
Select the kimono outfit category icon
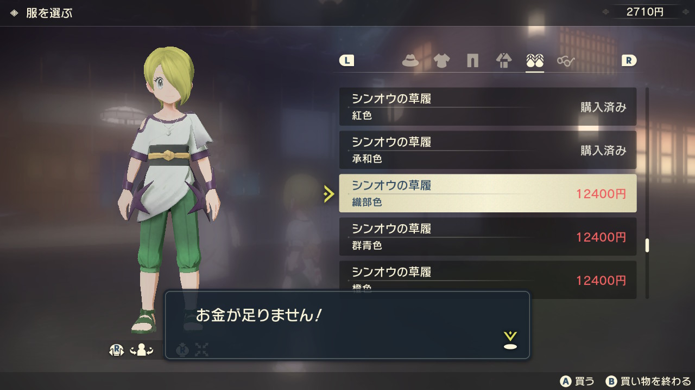pos(504,61)
